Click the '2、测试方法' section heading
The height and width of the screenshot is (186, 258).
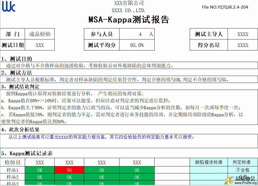[17, 73]
